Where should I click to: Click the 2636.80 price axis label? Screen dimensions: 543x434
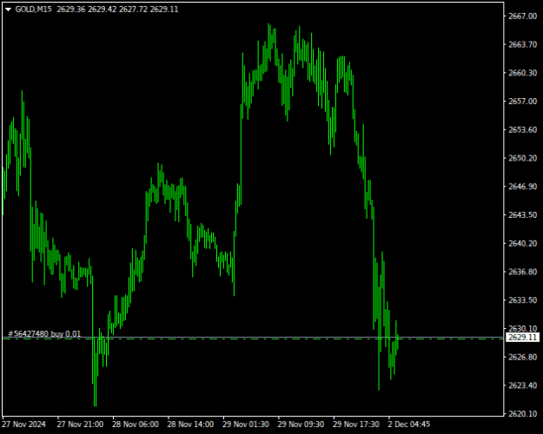(x=522, y=272)
